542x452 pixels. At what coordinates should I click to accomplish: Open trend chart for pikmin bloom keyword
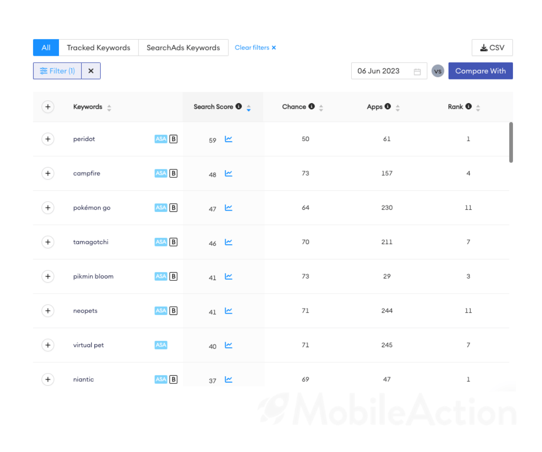(x=228, y=276)
